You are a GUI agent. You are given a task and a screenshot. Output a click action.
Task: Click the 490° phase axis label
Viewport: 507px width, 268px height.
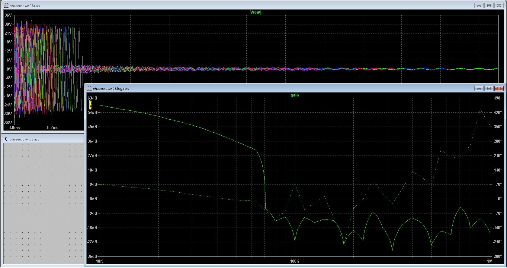(x=498, y=98)
